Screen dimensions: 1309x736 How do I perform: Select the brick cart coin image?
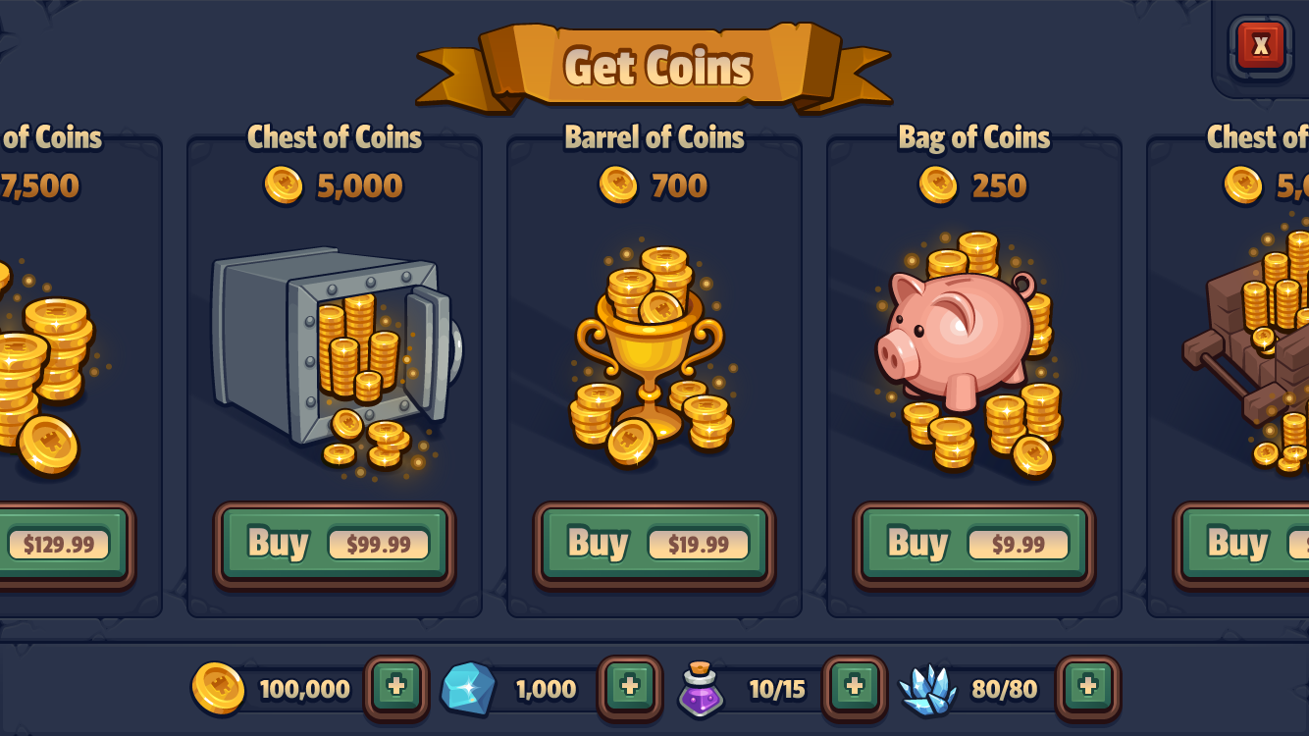1247,348
